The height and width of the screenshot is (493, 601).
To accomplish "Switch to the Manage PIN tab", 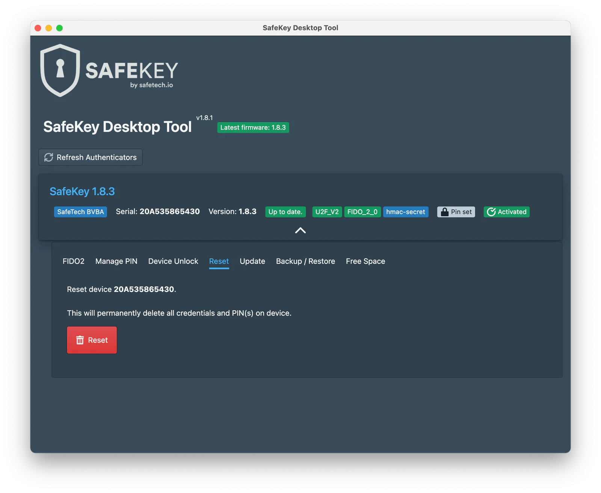I will pos(116,261).
